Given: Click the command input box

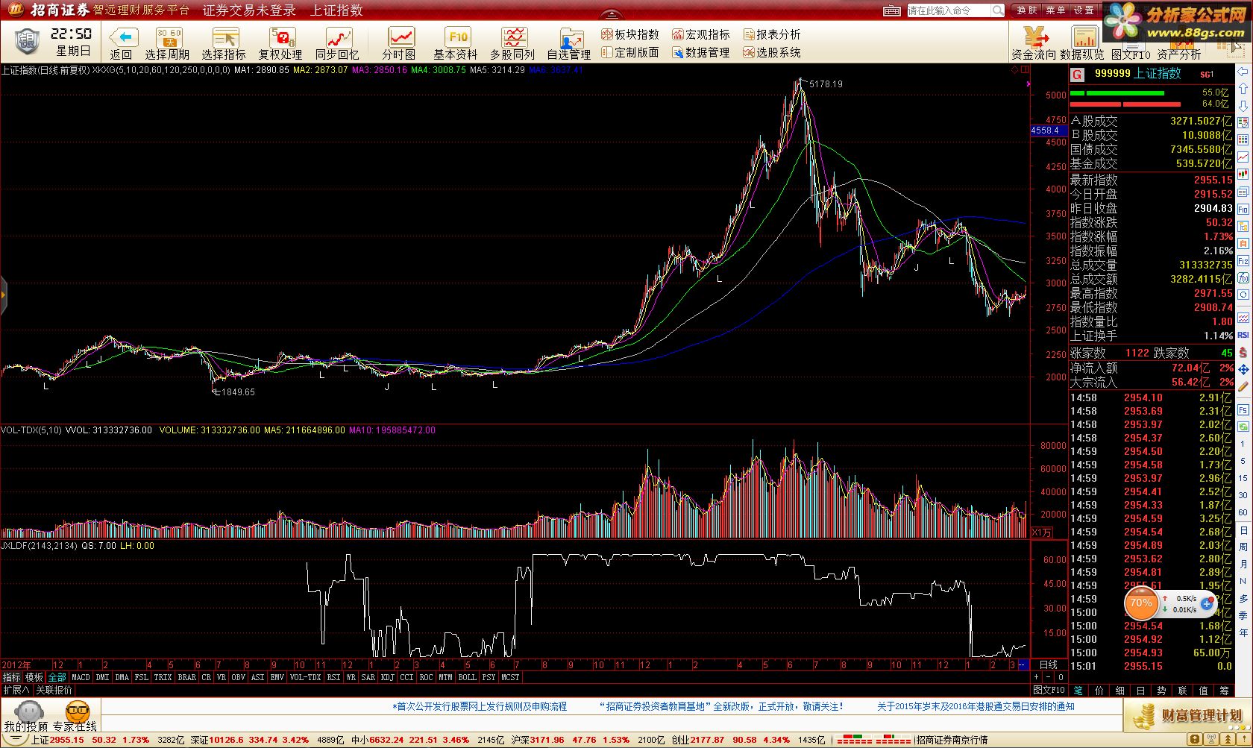Looking at the screenshot, I should coord(949,10).
